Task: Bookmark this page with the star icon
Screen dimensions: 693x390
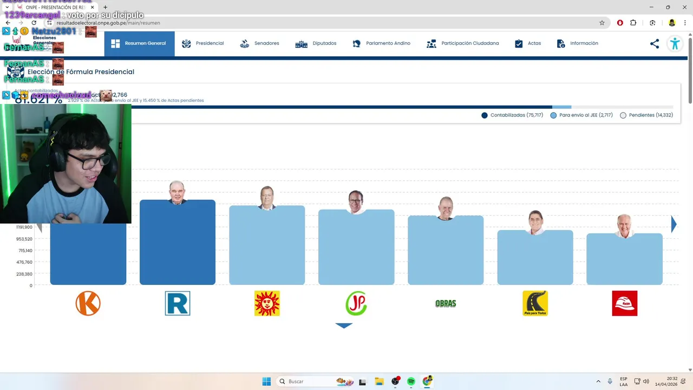Action: tap(602, 23)
